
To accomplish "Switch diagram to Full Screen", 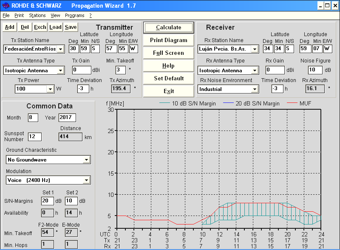I will 168,53.
